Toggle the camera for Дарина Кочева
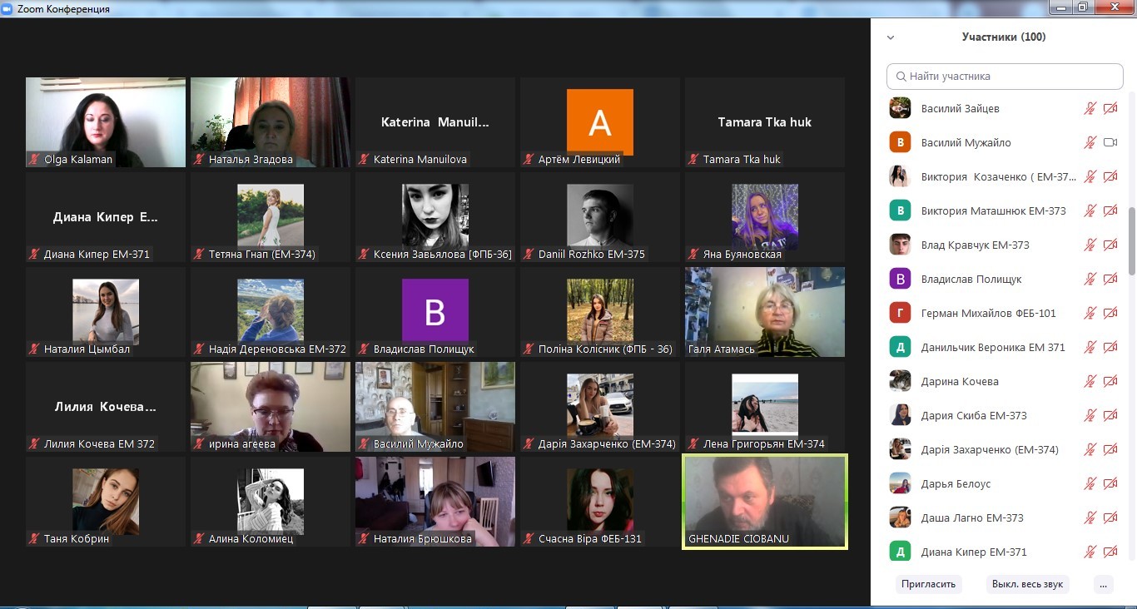 pos(1110,381)
